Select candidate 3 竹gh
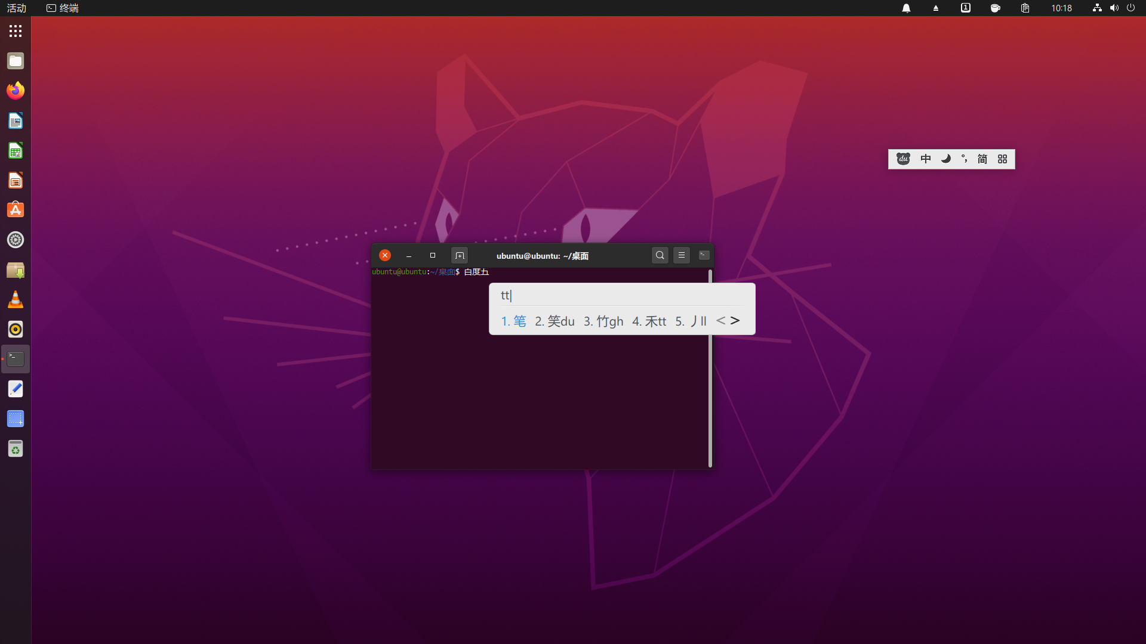The height and width of the screenshot is (644, 1146). click(x=603, y=321)
